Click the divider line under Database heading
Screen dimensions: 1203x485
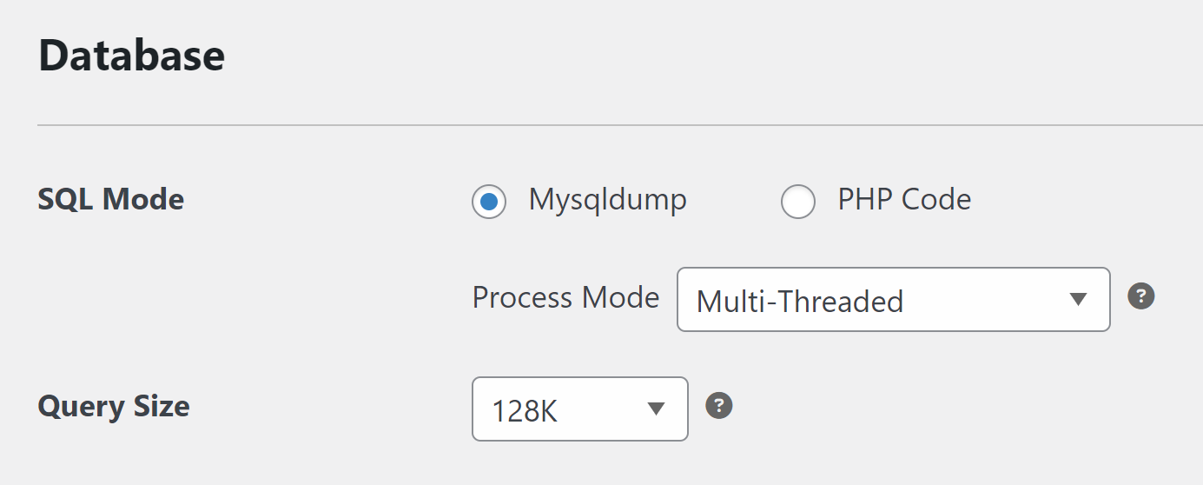click(620, 125)
